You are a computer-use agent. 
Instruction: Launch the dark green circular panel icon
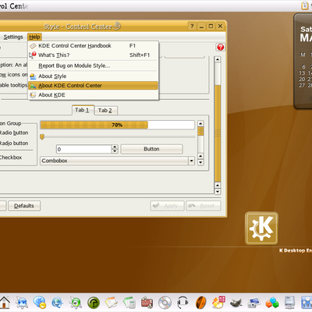(94, 303)
